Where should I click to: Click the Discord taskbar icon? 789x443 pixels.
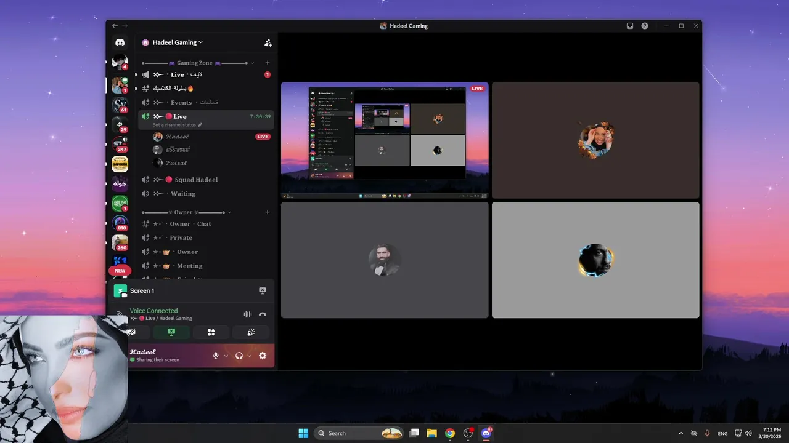click(486, 433)
